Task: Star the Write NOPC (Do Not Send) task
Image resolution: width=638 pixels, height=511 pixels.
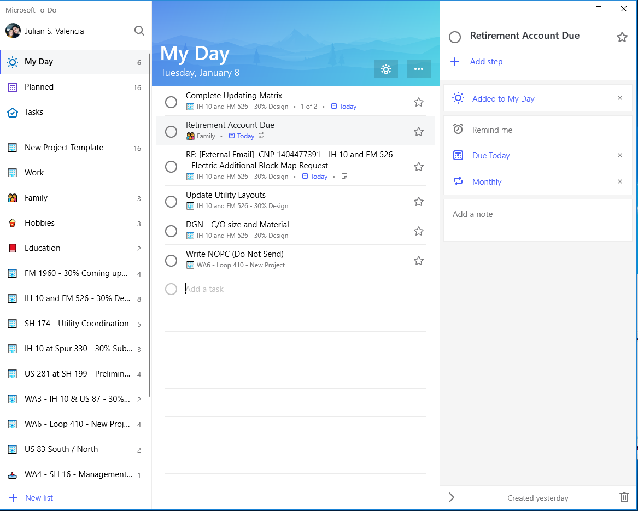Action: click(419, 261)
